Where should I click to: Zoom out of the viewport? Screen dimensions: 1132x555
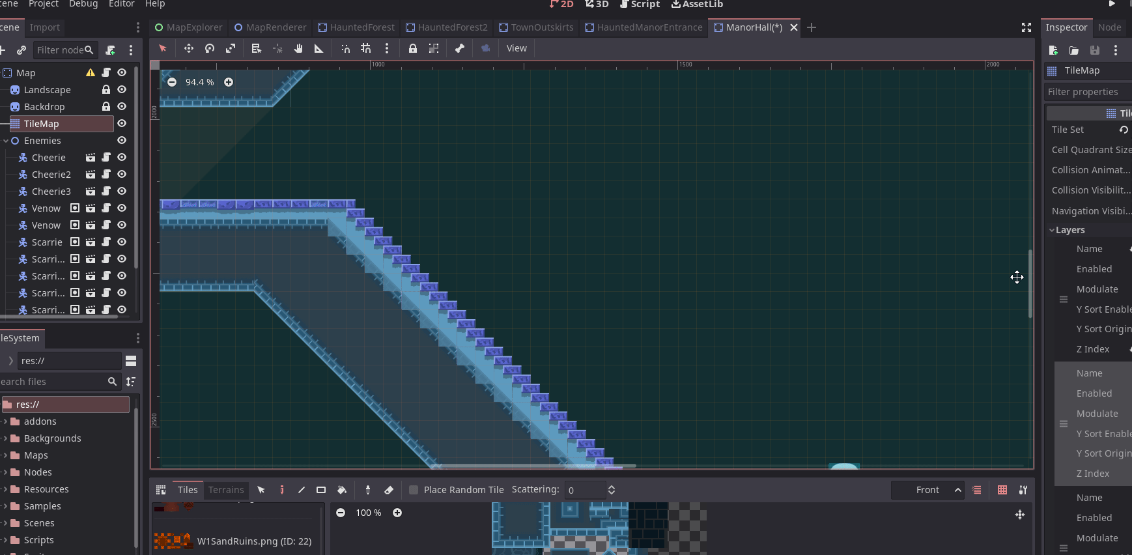172,82
